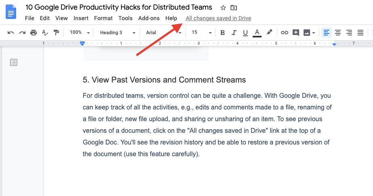
Task: Print the document using the printer icon
Action: pyautogui.click(x=34, y=33)
